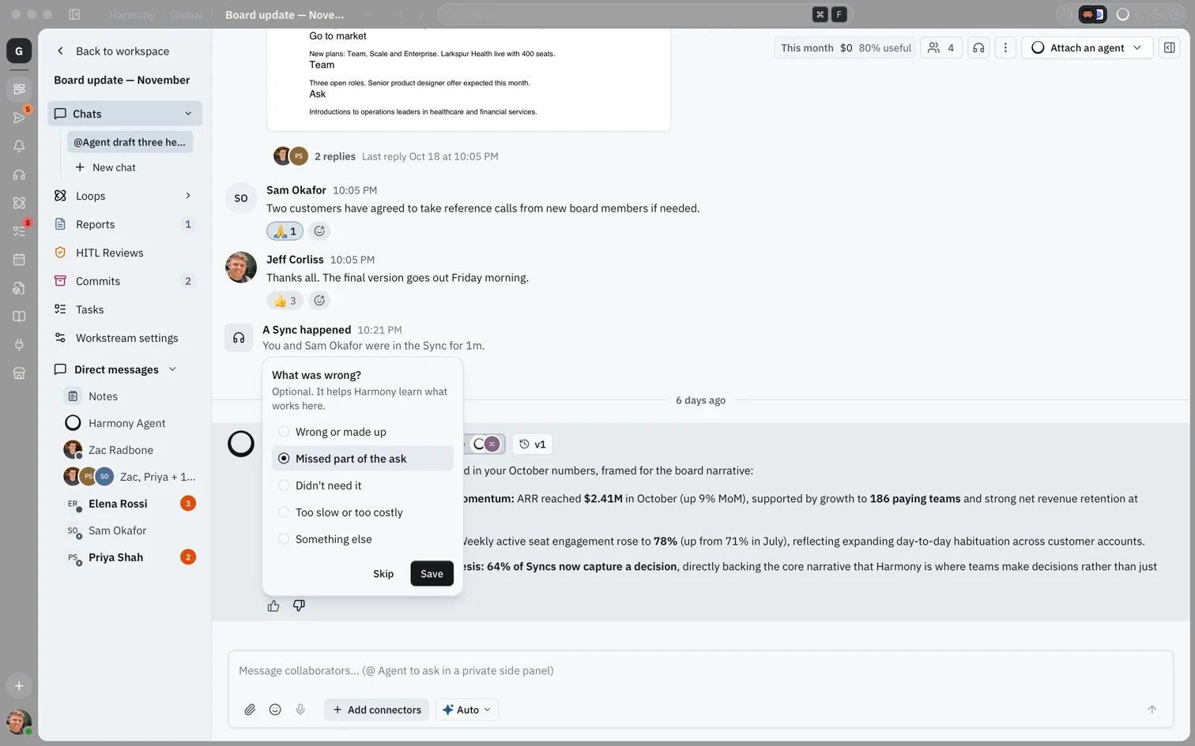This screenshot has width=1195, height=746.
Task: Open the v1 version history
Action: (x=533, y=444)
